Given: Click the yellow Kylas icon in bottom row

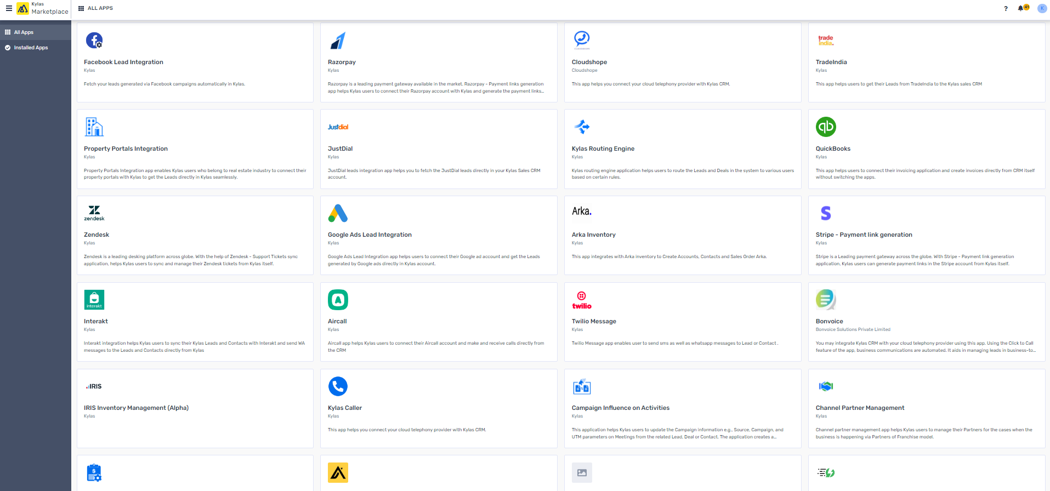Looking at the screenshot, I should pyautogui.click(x=338, y=472).
